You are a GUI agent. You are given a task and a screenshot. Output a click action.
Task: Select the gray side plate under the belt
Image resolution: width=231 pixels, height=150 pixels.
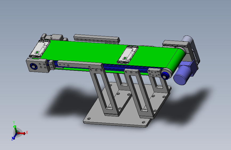click(80, 65)
